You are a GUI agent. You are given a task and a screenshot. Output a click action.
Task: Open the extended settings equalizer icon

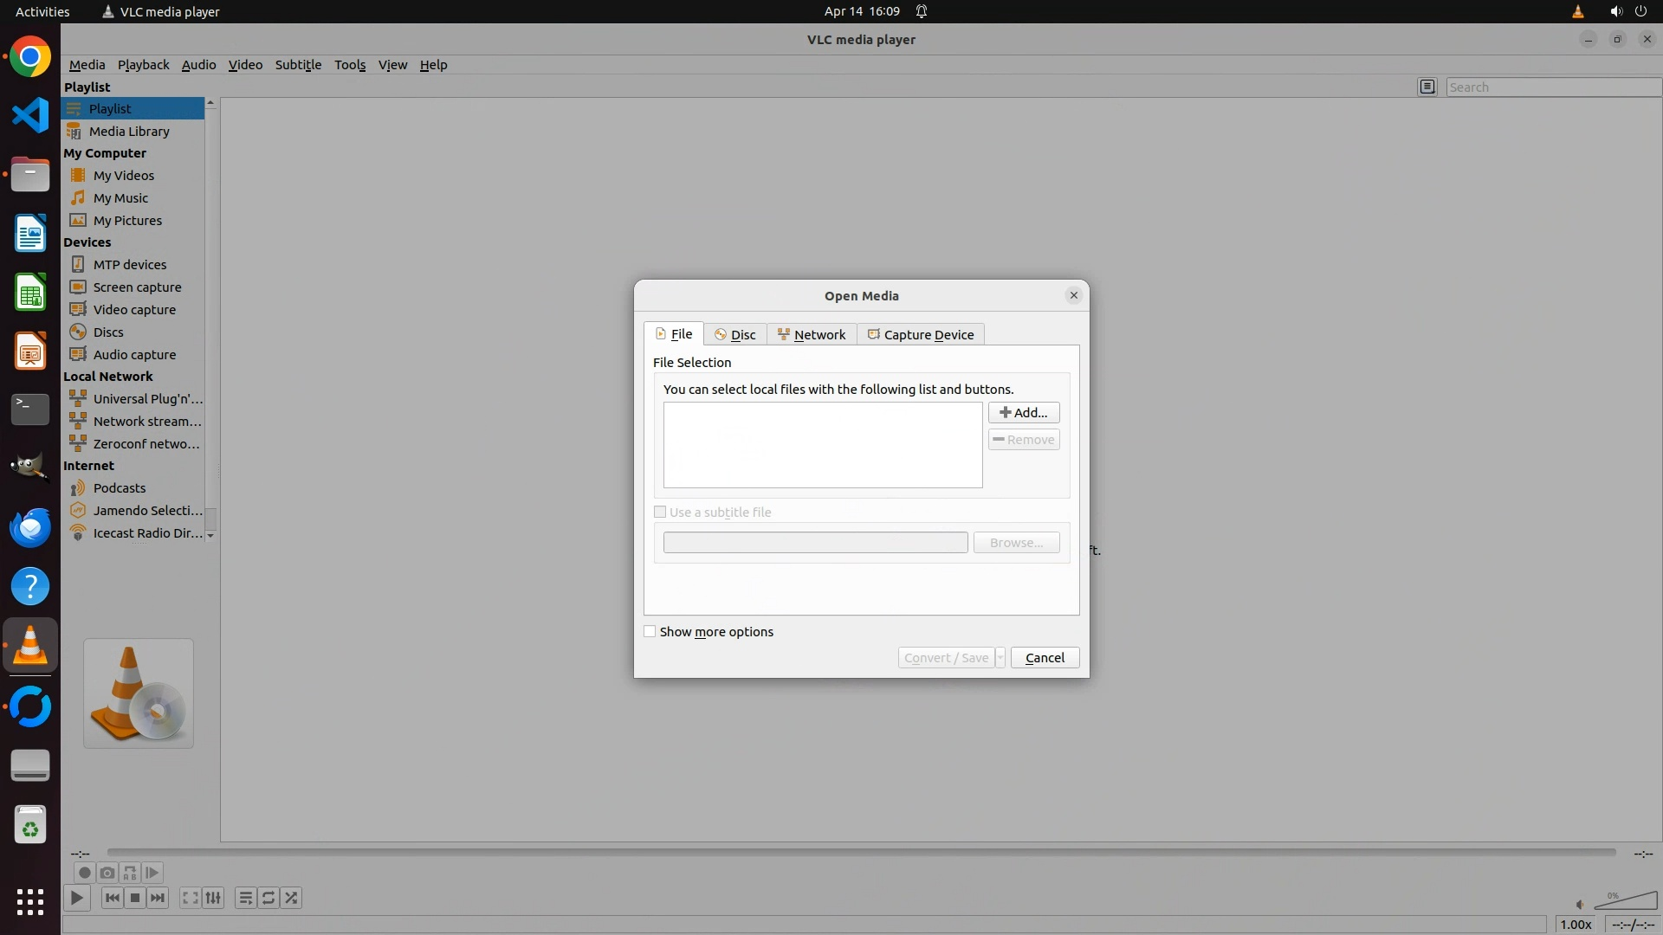[x=213, y=898]
